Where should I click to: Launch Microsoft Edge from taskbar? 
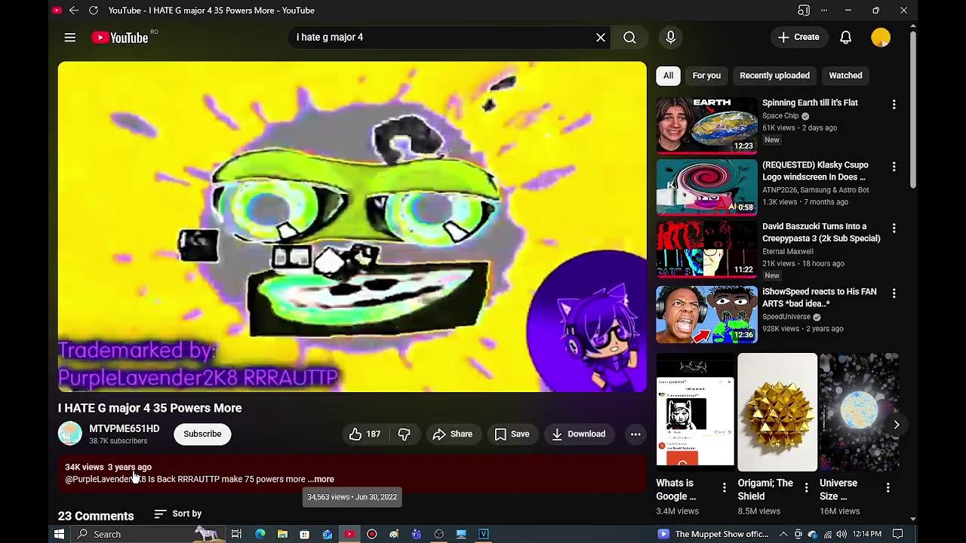(260, 534)
